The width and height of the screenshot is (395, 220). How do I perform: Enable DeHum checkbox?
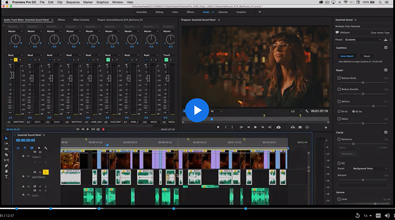339,101
